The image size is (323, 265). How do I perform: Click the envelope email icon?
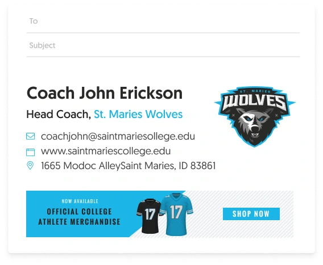pyautogui.click(x=31, y=136)
